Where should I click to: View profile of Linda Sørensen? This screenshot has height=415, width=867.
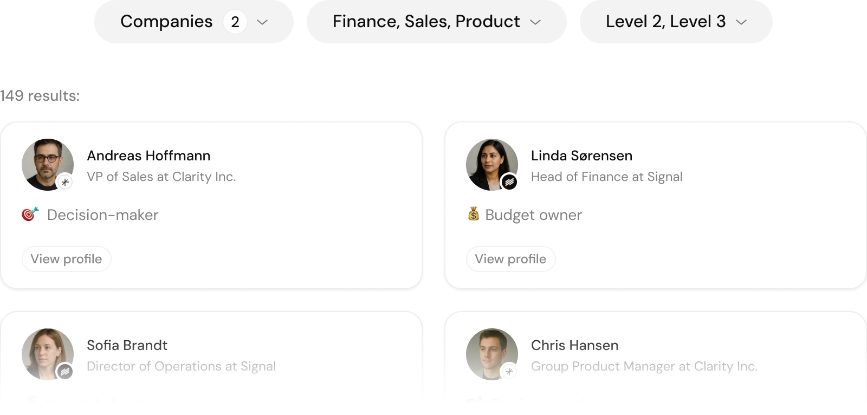coord(511,259)
